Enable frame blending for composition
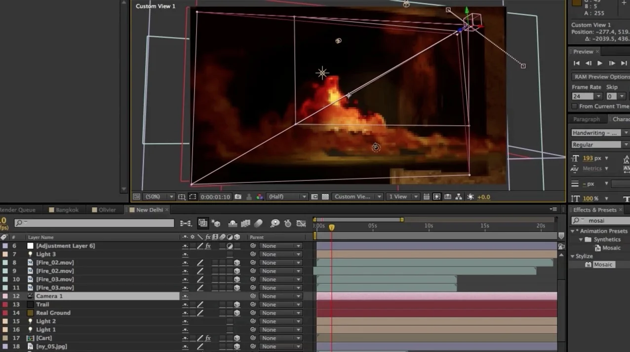 pyautogui.click(x=245, y=223)
